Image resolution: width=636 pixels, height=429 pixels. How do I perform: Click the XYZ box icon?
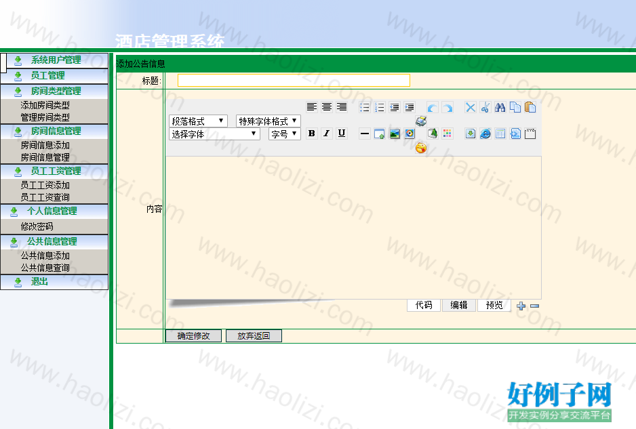(x=530, y=134)
